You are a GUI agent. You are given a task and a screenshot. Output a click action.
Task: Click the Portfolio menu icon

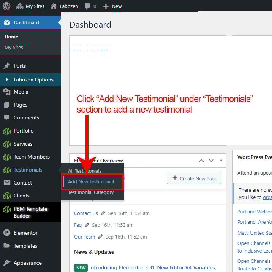[x=7, y=131]
